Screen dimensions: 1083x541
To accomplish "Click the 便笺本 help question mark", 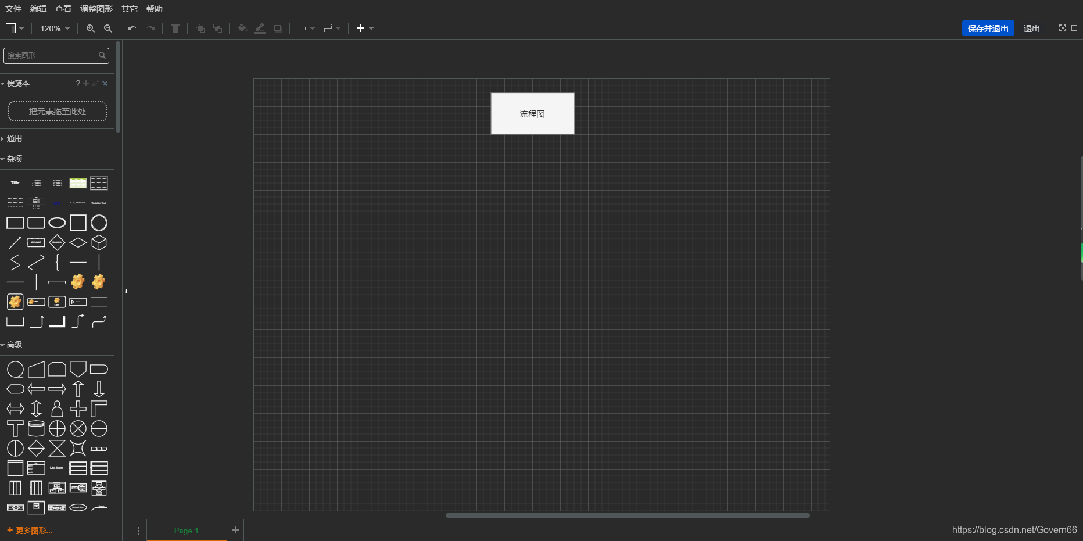I will coord(78,83).
